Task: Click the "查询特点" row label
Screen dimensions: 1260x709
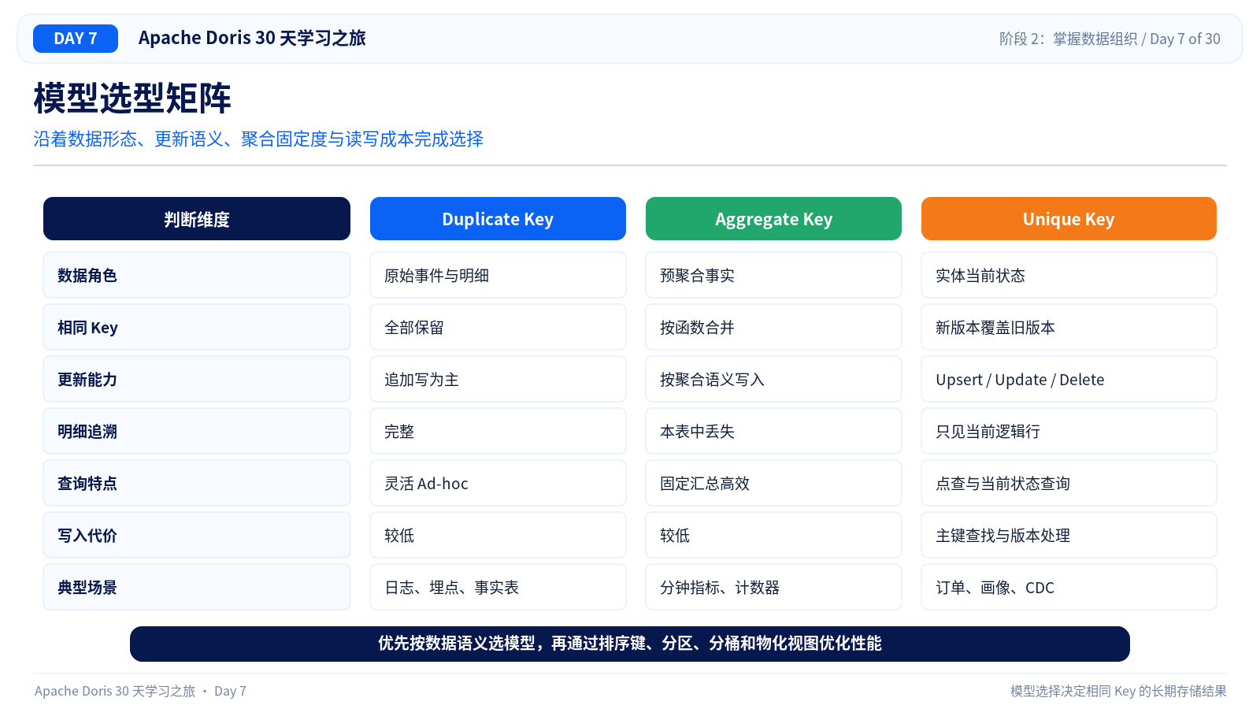Action: click(x=197, y=483)
